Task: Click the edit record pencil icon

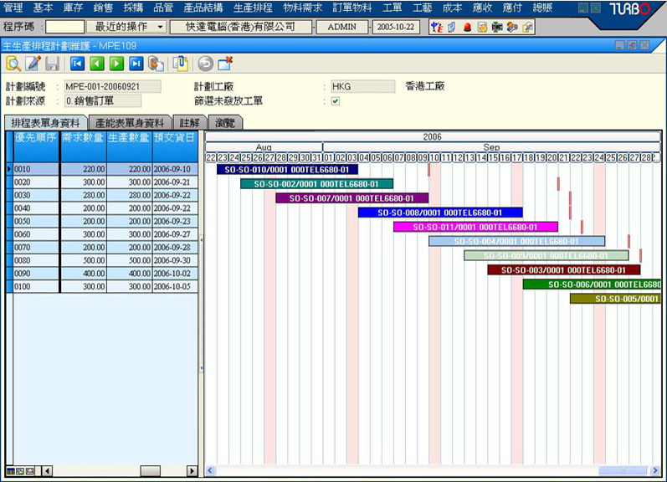Action: [x=33, y=64]
